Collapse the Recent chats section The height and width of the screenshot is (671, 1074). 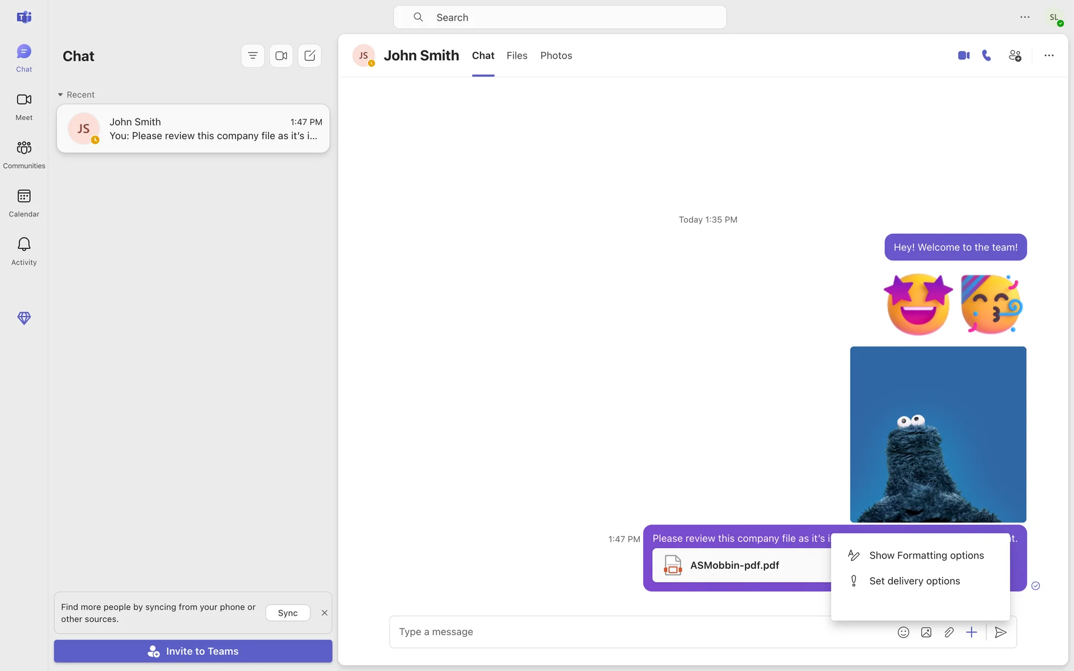pos(60,94)
